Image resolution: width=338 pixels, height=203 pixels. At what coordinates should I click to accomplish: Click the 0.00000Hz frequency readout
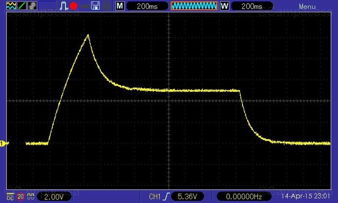244,196
